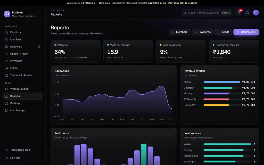Click the Referral lead source row
Image resolution: width=264 pixels, height=165 pixels.
(219, 150)
